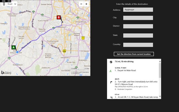Image resolution: width=179 pixels, height=112 pixels.
Task: Open the Road map type dropdown
Action: [x=12, y=4]
